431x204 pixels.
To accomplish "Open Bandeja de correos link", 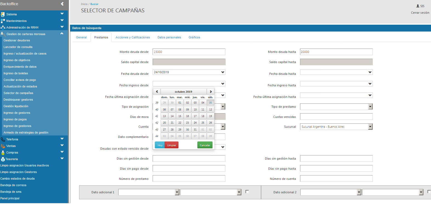I will point(13,185).
